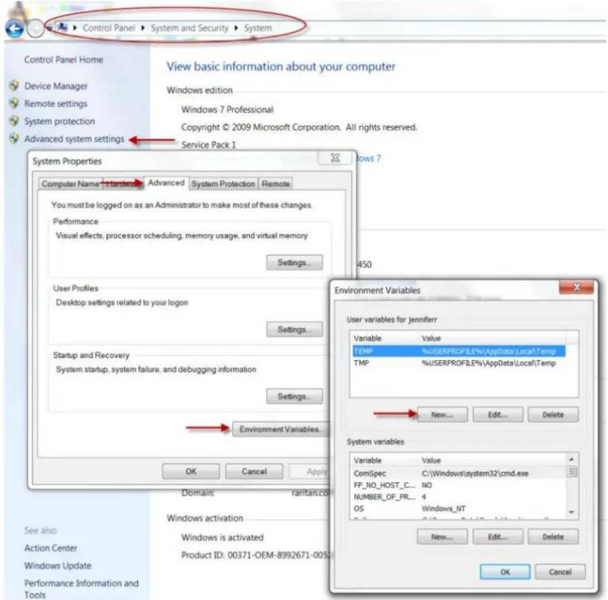Go to System and Security breadcrumb

190,28
